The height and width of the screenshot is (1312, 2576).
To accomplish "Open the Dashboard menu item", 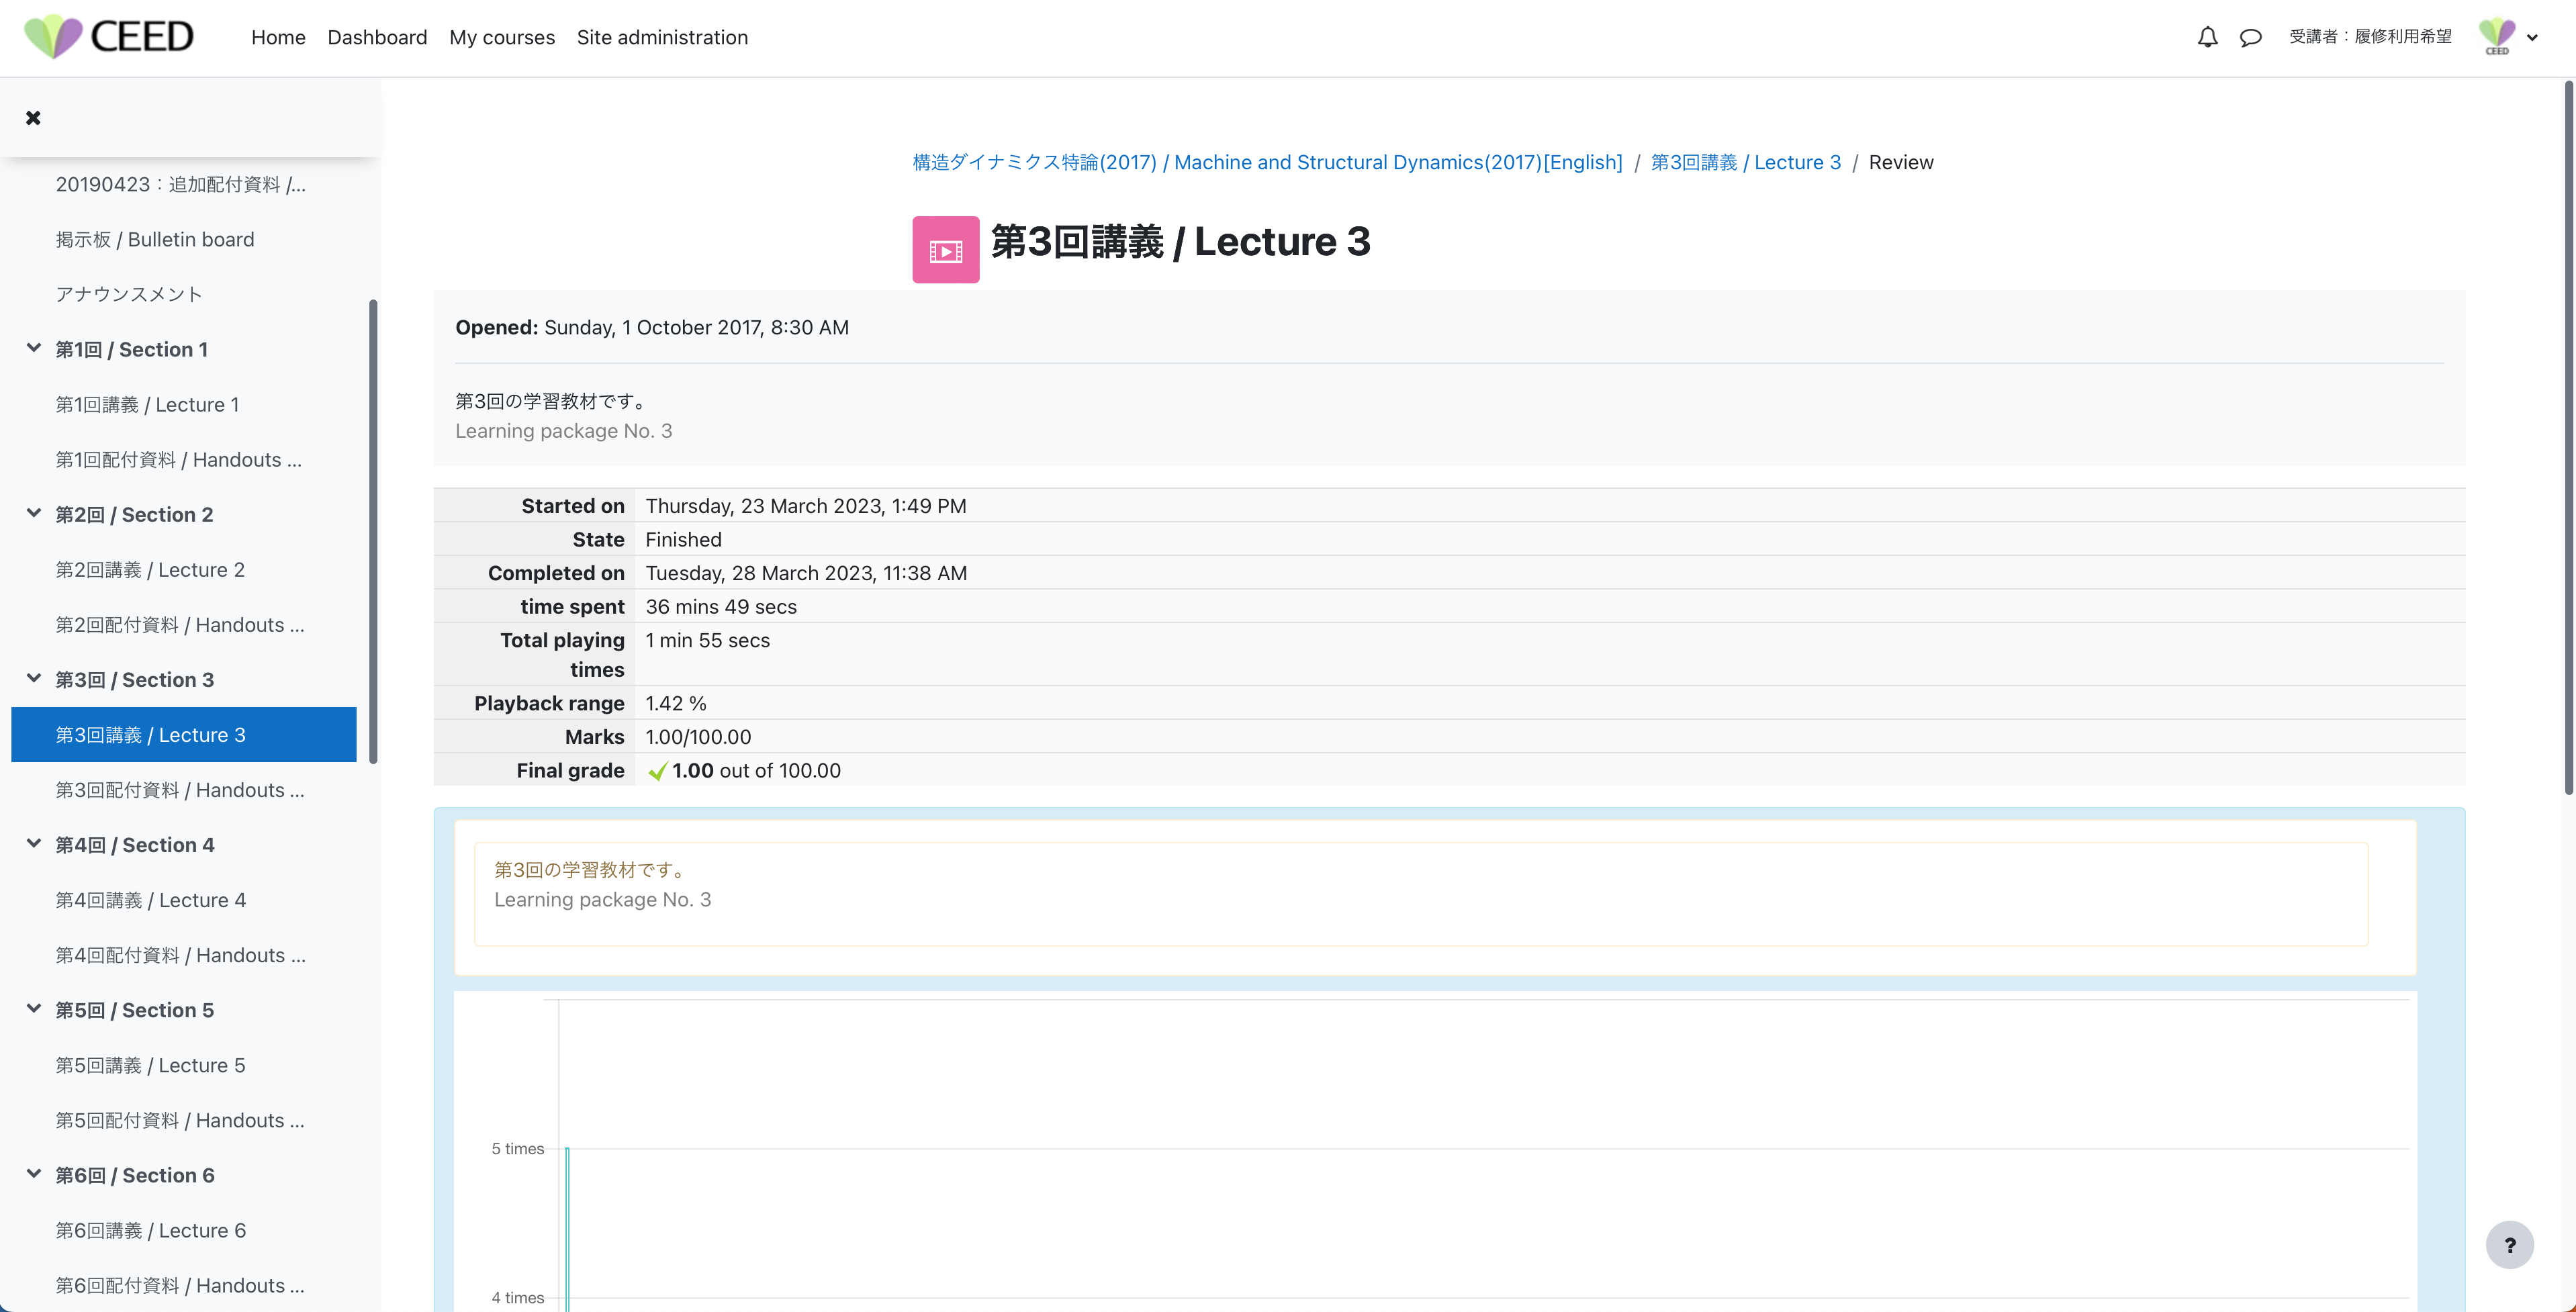I will (377, 37).
